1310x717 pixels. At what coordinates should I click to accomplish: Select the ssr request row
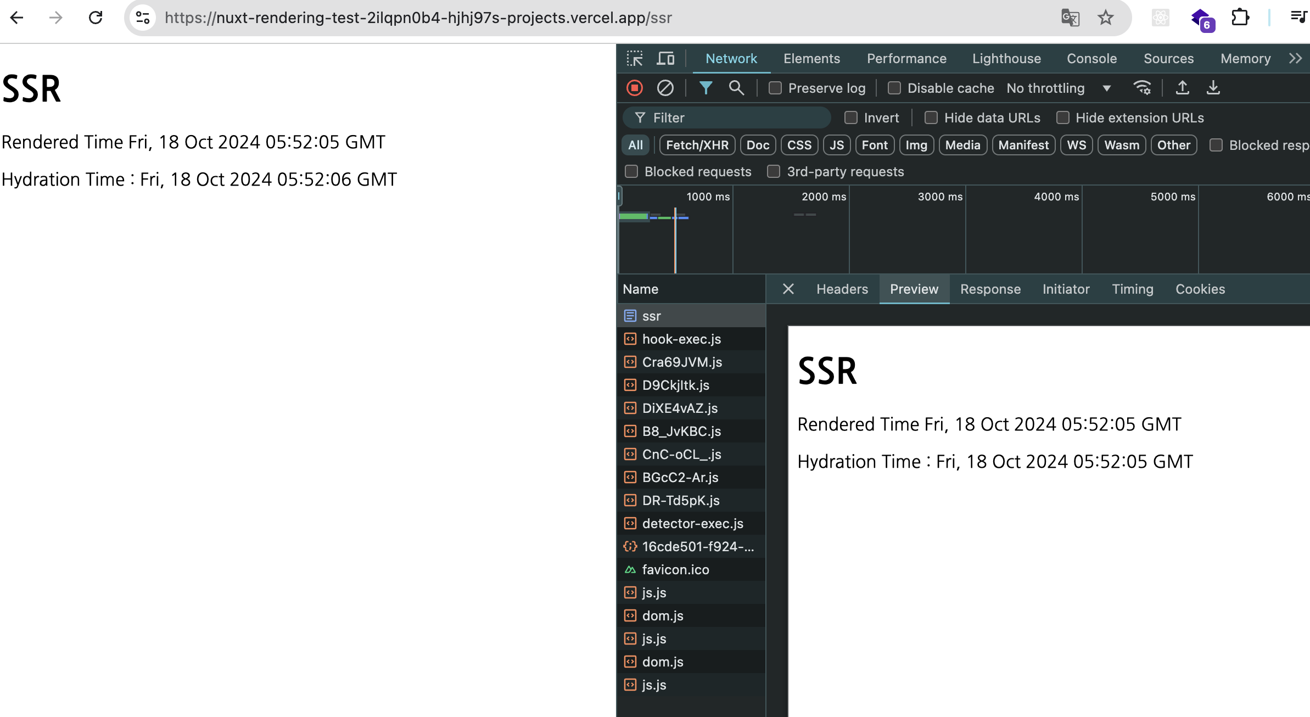coord(692,316)
